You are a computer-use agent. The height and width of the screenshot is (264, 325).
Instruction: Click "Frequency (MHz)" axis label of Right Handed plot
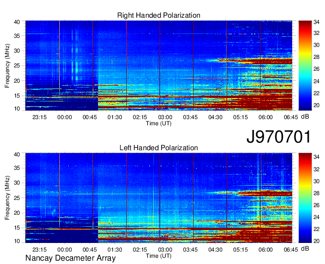(7, 66)
